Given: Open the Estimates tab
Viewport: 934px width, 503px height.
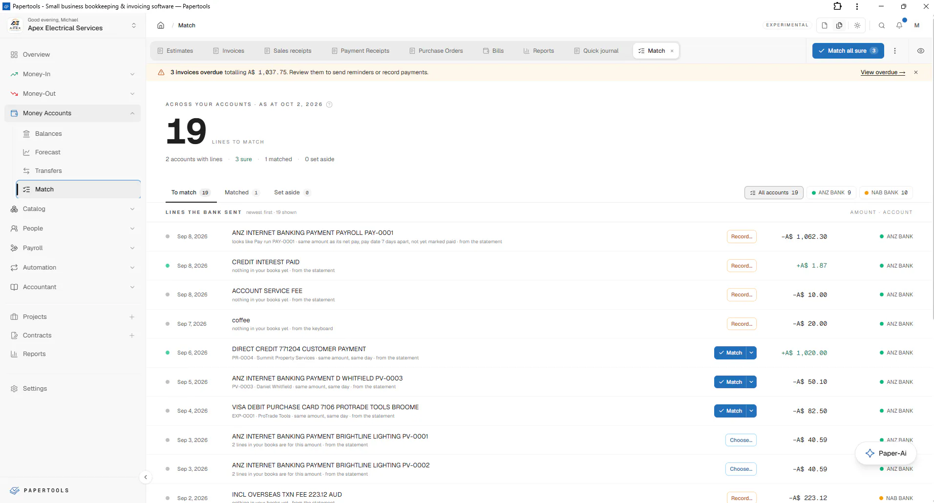Looking at the screenshot, I should pos(175,51).
